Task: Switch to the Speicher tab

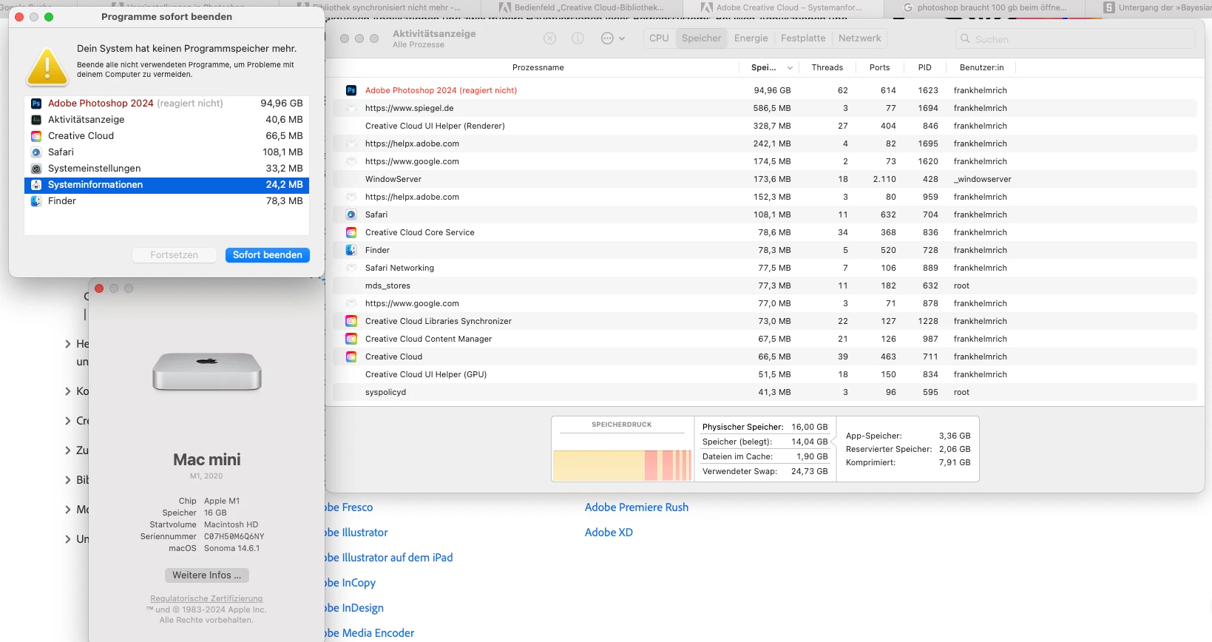Action: click(x=701, y=38)
